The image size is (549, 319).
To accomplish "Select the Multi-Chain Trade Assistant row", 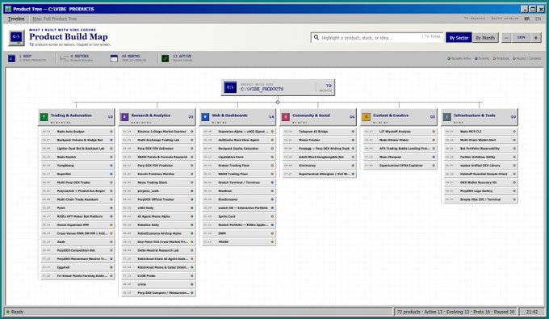I will [x=78, y=199].
